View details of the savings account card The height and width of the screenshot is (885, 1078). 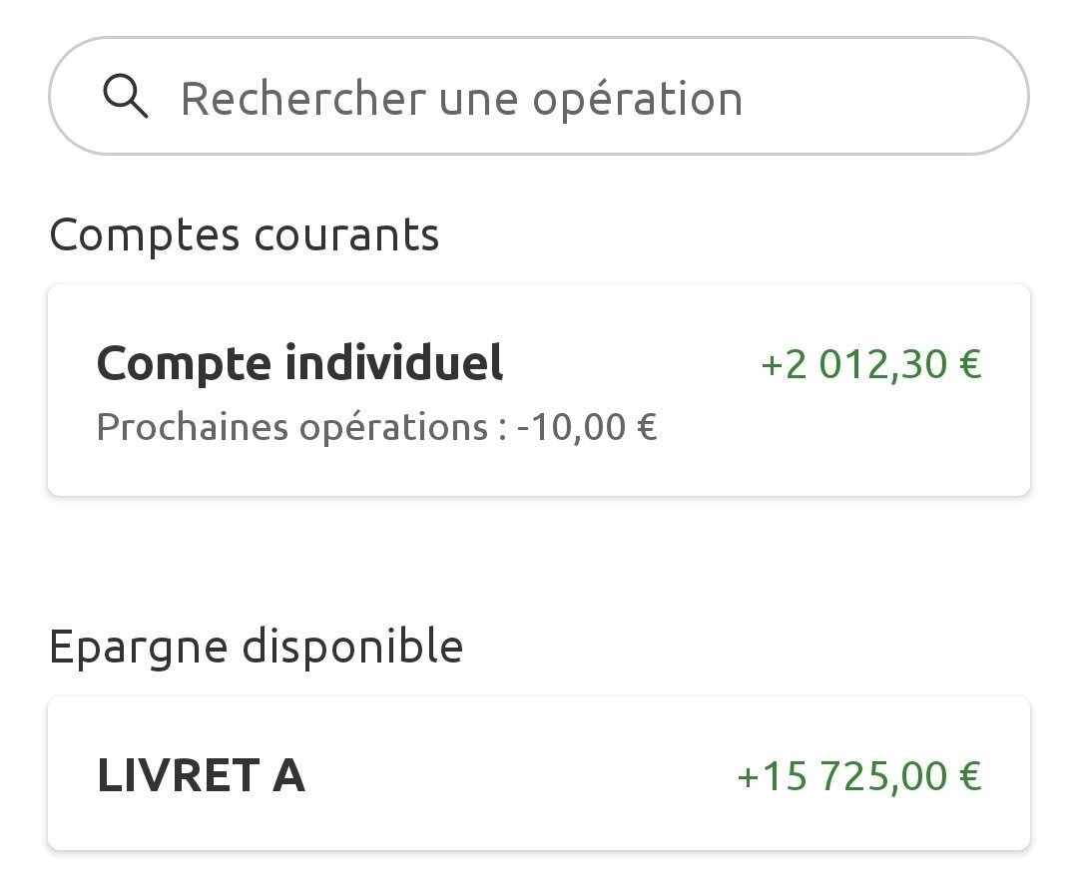(539, 775)
